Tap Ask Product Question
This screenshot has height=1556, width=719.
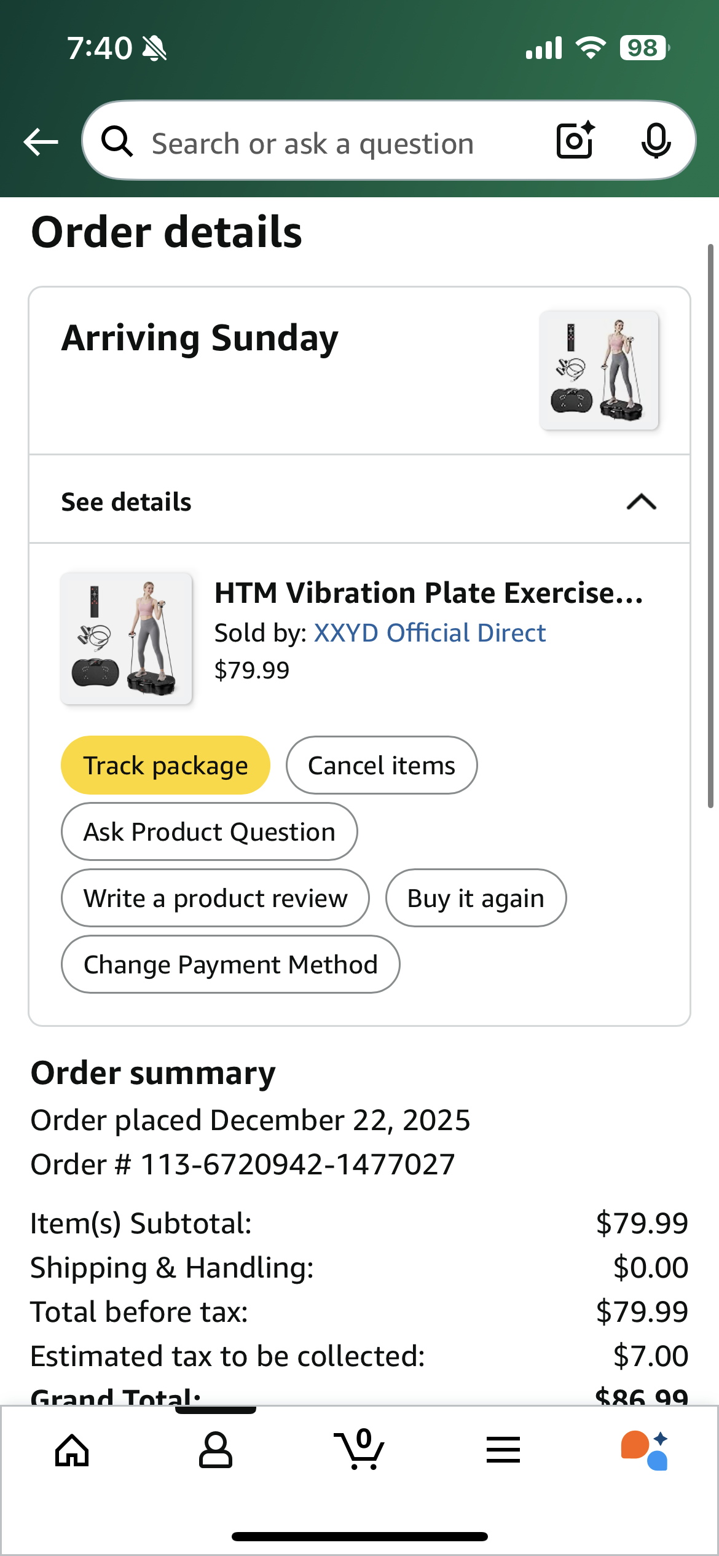click(x=210, y=832)
